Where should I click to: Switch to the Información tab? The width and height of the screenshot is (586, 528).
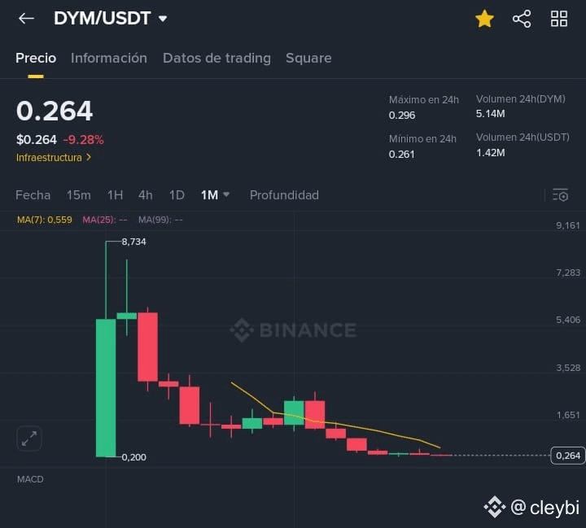point(109,59)
